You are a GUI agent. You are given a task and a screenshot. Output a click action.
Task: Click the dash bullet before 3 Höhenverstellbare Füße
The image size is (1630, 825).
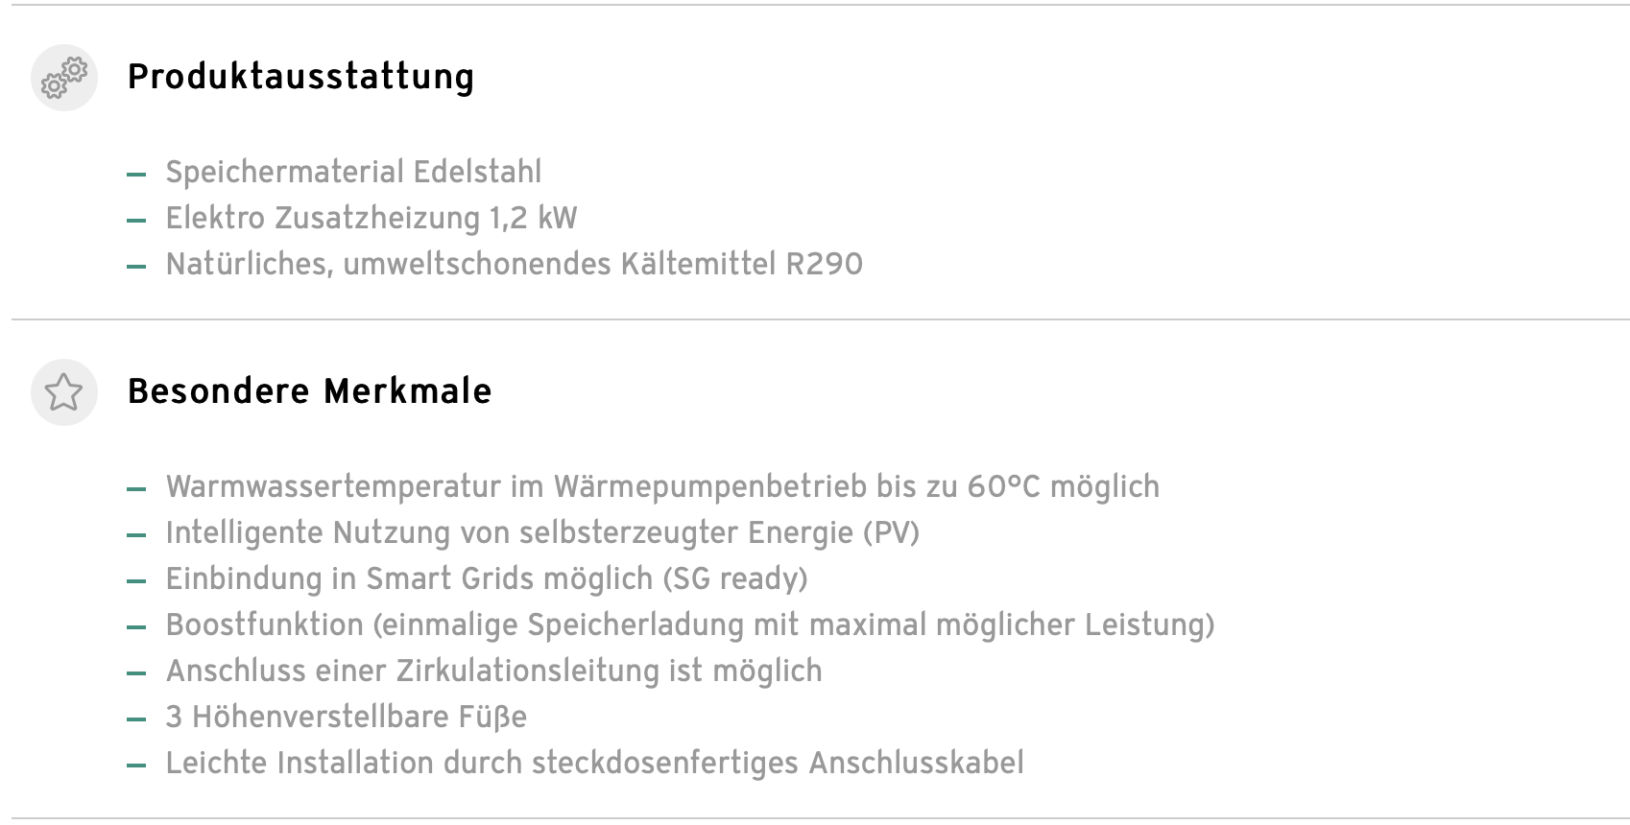136,719
